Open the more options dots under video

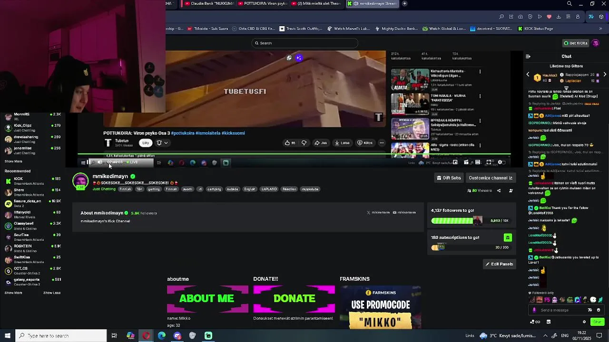click(382, 143)
